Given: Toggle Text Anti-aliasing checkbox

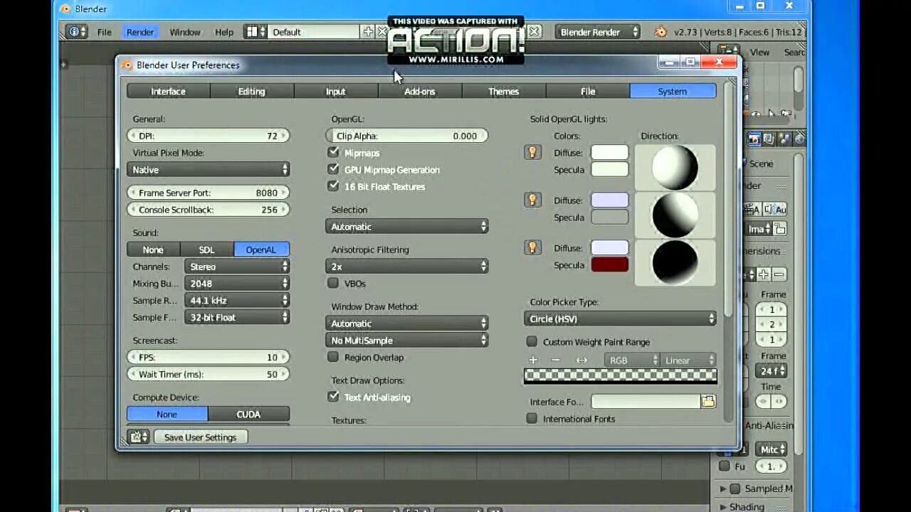Looking at the screenshot, I should (x=333, y=397).
